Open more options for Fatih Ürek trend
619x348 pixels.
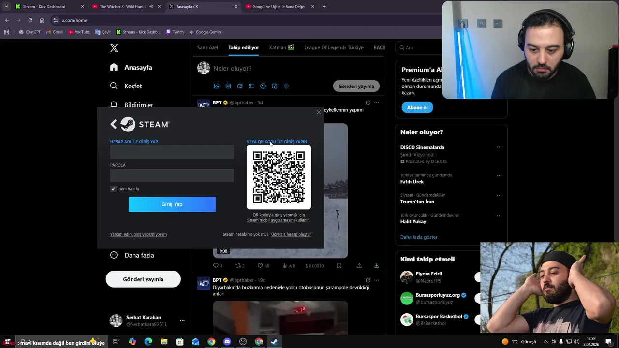[x=499, y=176]
